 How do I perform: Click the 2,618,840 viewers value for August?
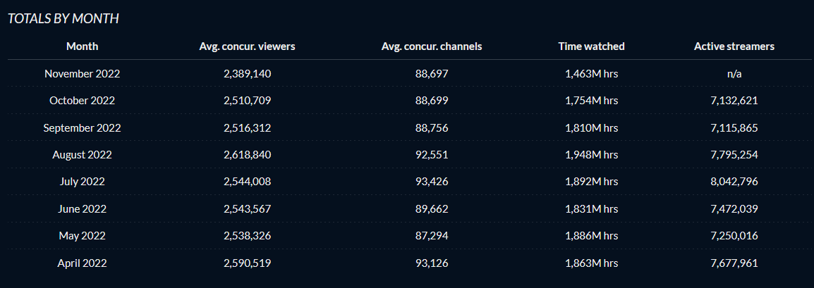pyautogui.click(x=247, y=154)
